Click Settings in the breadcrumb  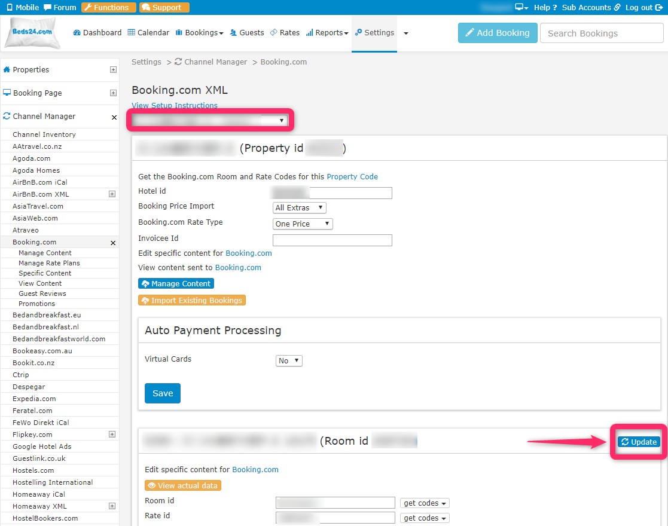click(147, 62)
